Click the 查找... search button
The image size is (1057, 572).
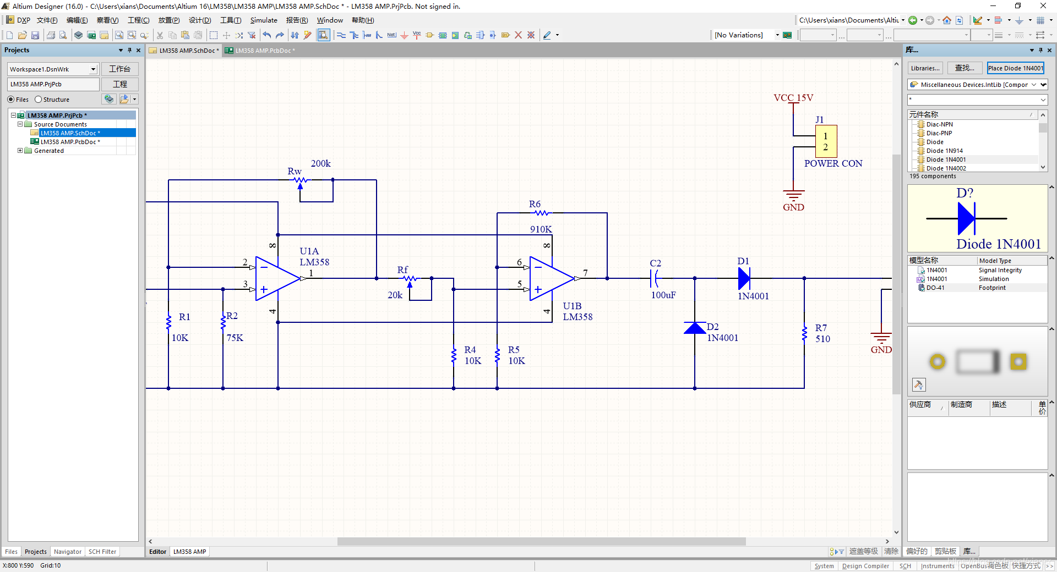coord(965,68)
